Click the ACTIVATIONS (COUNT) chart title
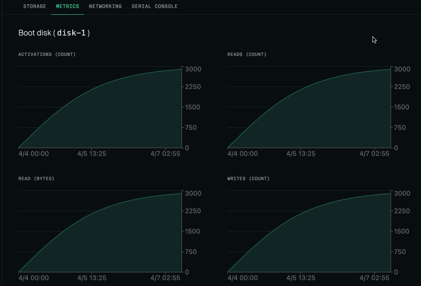The width and height of the screenshot is (421, 286). point(47,54)
